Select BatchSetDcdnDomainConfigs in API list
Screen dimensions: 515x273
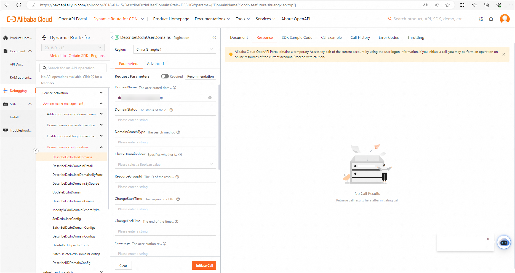tap(74, 228)
